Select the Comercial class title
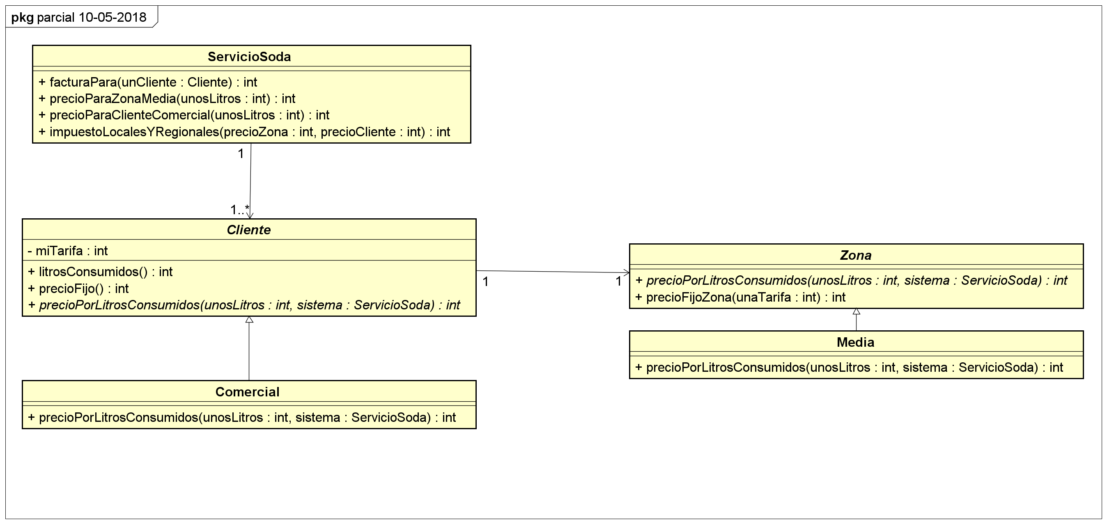The image size is (1107, 524). pos(248,392)
